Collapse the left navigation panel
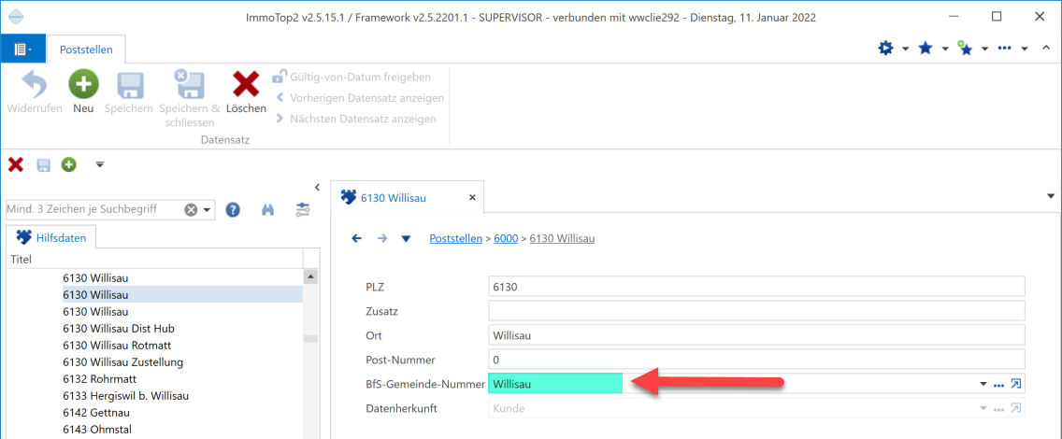This screenshot has height=439, width=1062. (x=317, y=188)
